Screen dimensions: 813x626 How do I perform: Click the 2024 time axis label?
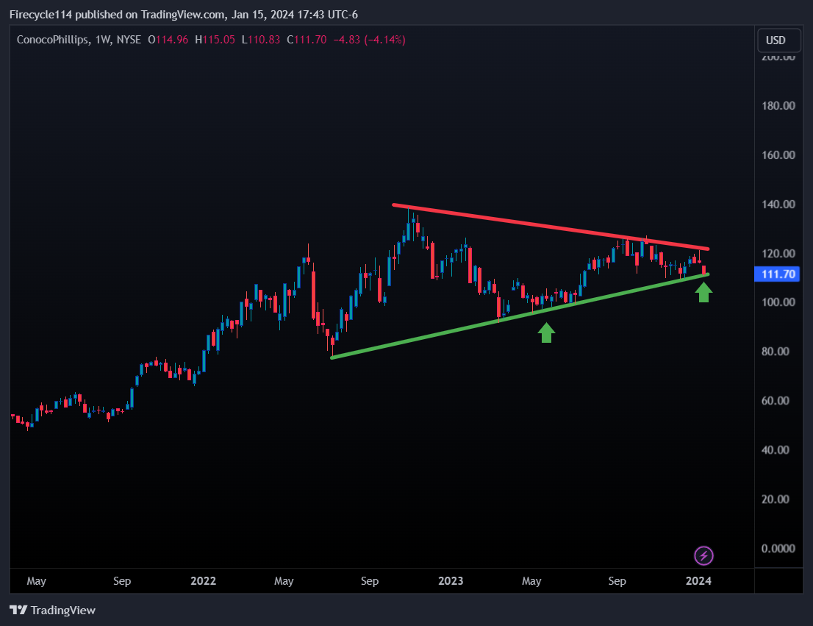[x=698, y=581]
